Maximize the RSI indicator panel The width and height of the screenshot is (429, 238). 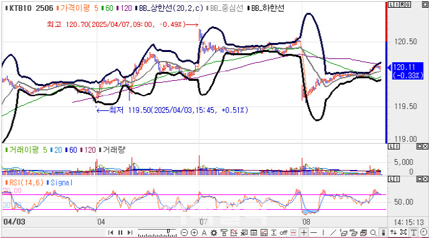pos(419,179)
